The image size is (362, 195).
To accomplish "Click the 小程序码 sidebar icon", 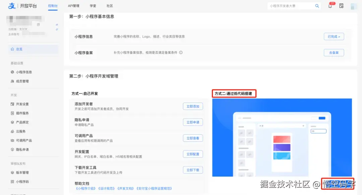I will point(12,182).
